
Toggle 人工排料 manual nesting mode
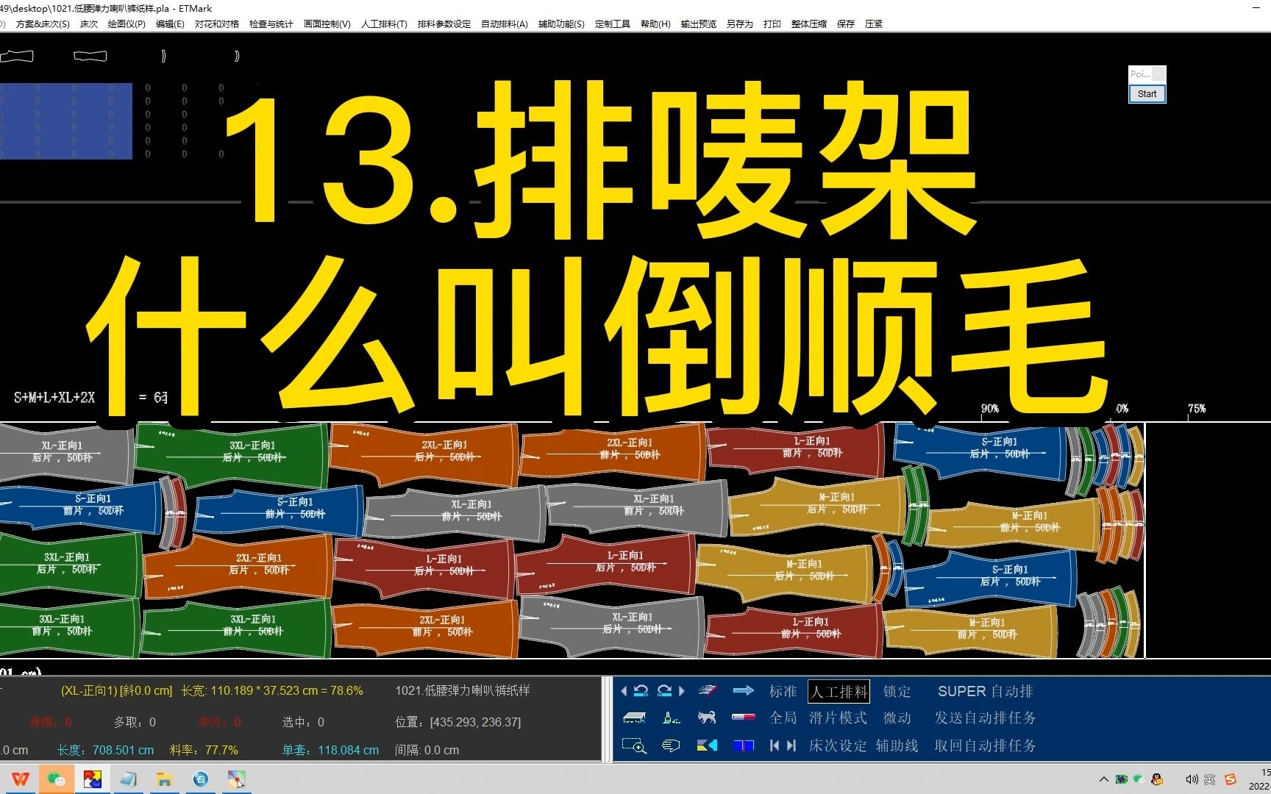[839, 691]
